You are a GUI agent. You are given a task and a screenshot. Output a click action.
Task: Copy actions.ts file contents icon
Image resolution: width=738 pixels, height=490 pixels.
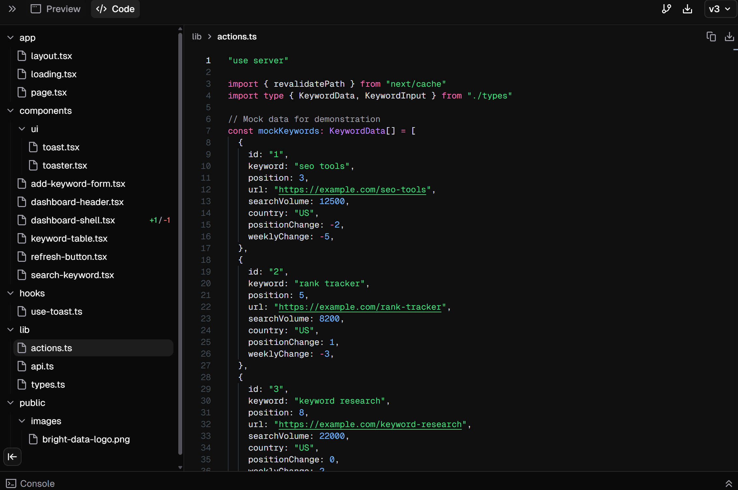(711, 37)
